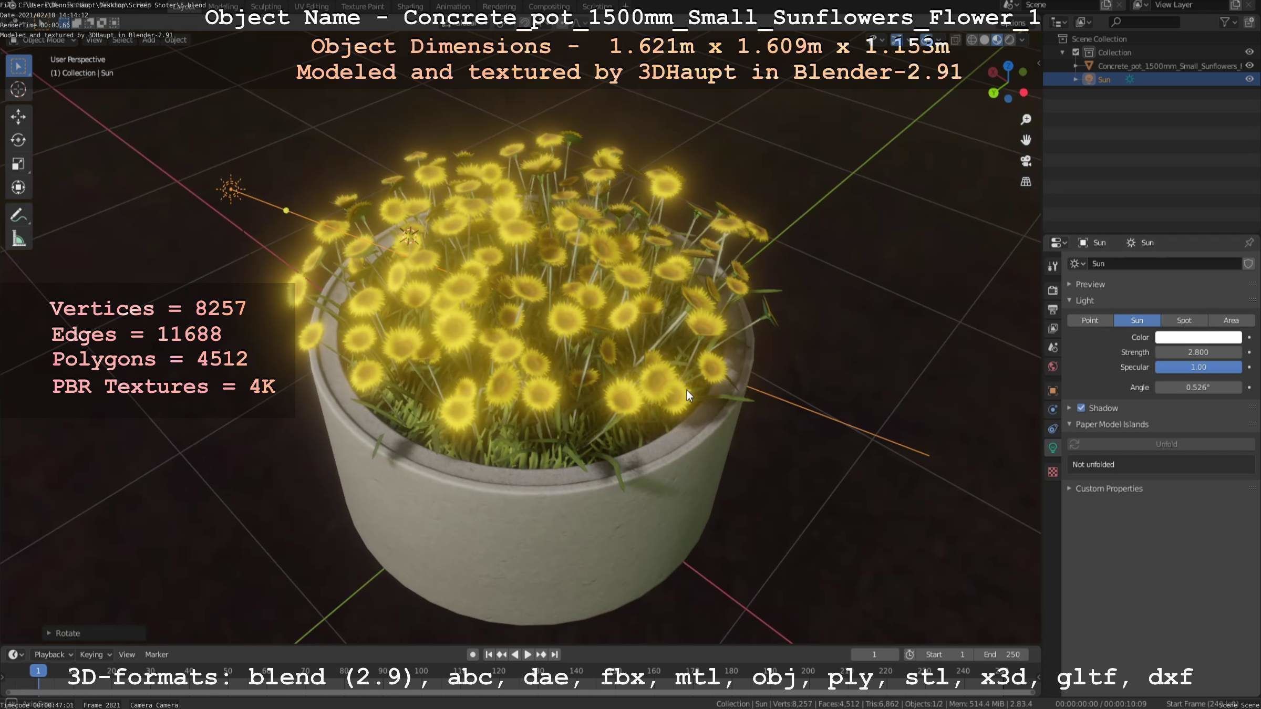The image size is (1261, 709).
Task: Select the Measure ruler tool
Action: pyautogui.click(x=18, y=239)
